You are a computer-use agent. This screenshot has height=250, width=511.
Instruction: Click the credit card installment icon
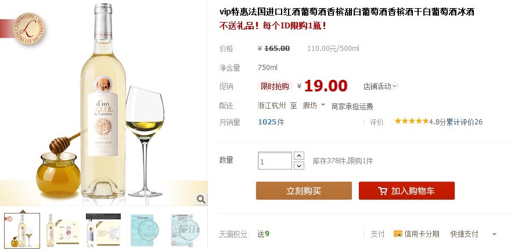coord(398,234)
